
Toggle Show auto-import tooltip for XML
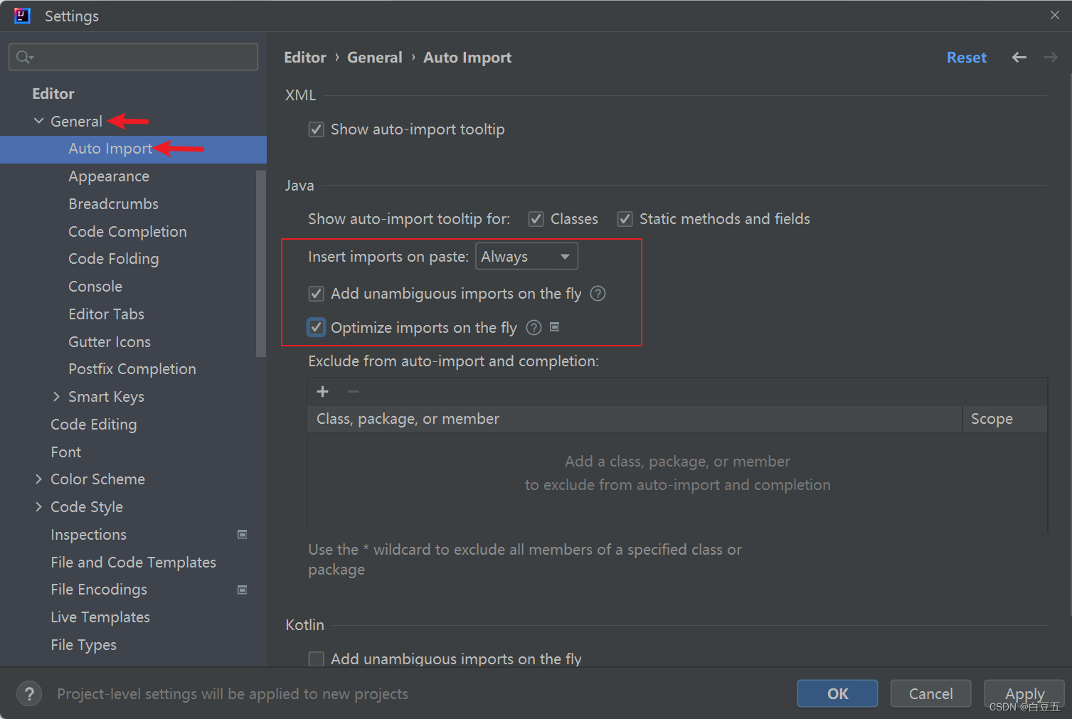click(317, 129)
